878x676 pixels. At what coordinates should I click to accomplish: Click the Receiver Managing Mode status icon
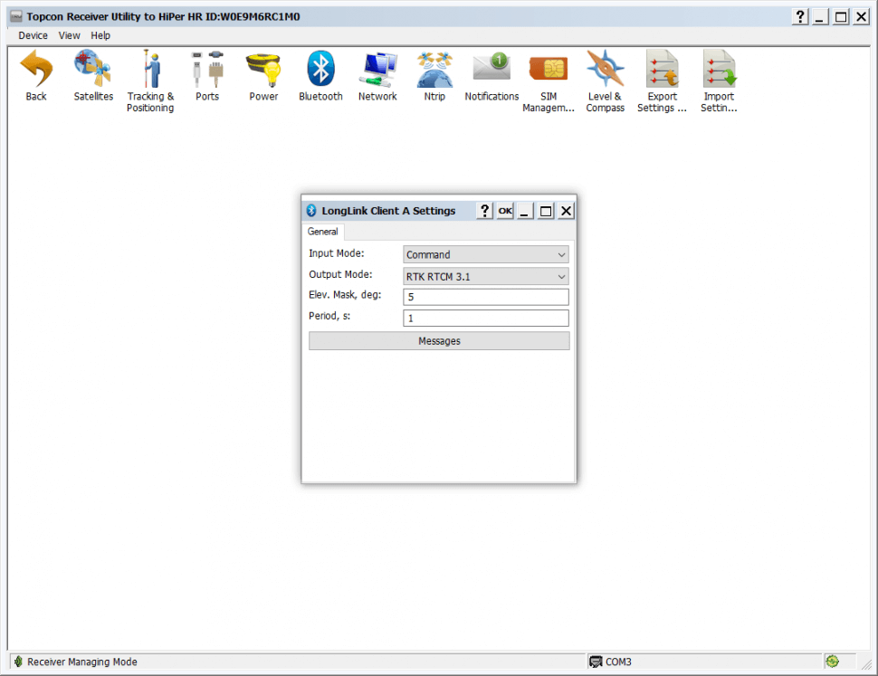[x=18, y=662]
